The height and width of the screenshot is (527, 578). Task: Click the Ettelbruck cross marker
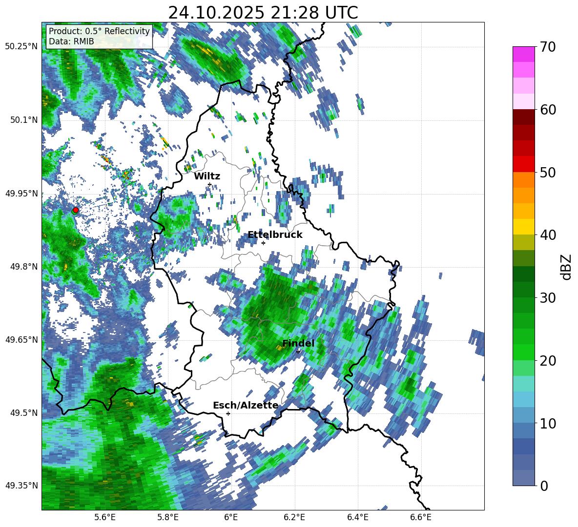point(263,243)
